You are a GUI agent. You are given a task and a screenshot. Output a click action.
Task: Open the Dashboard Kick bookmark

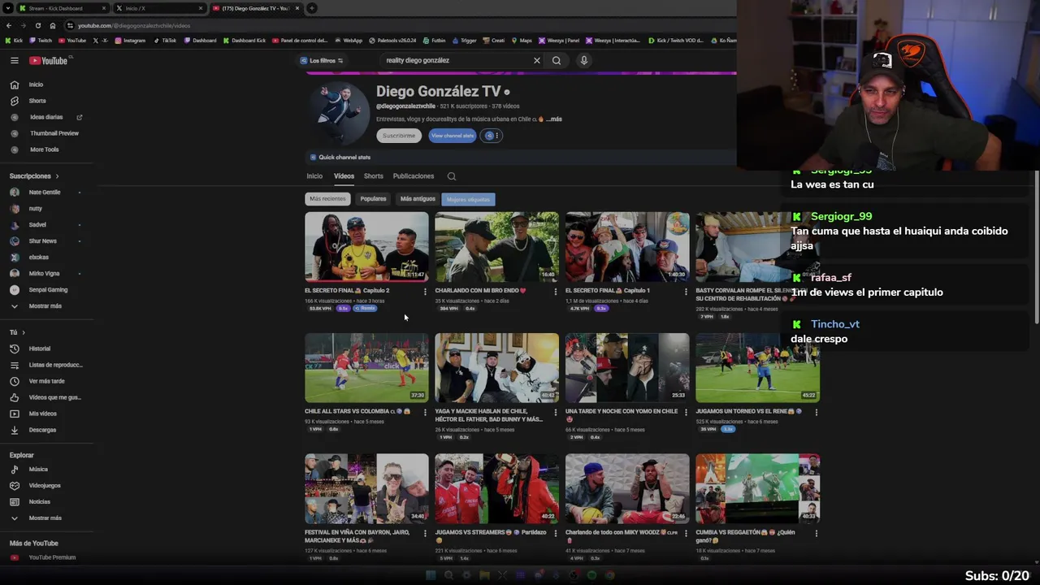click(245, 41)
